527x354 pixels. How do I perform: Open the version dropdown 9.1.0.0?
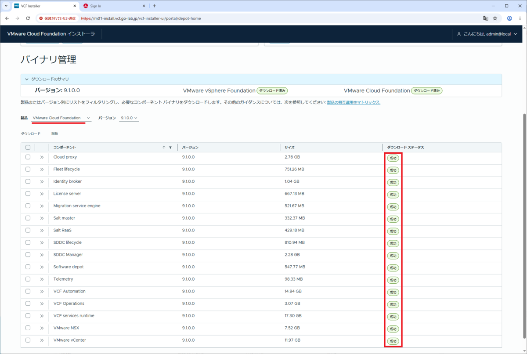[129, 118]
